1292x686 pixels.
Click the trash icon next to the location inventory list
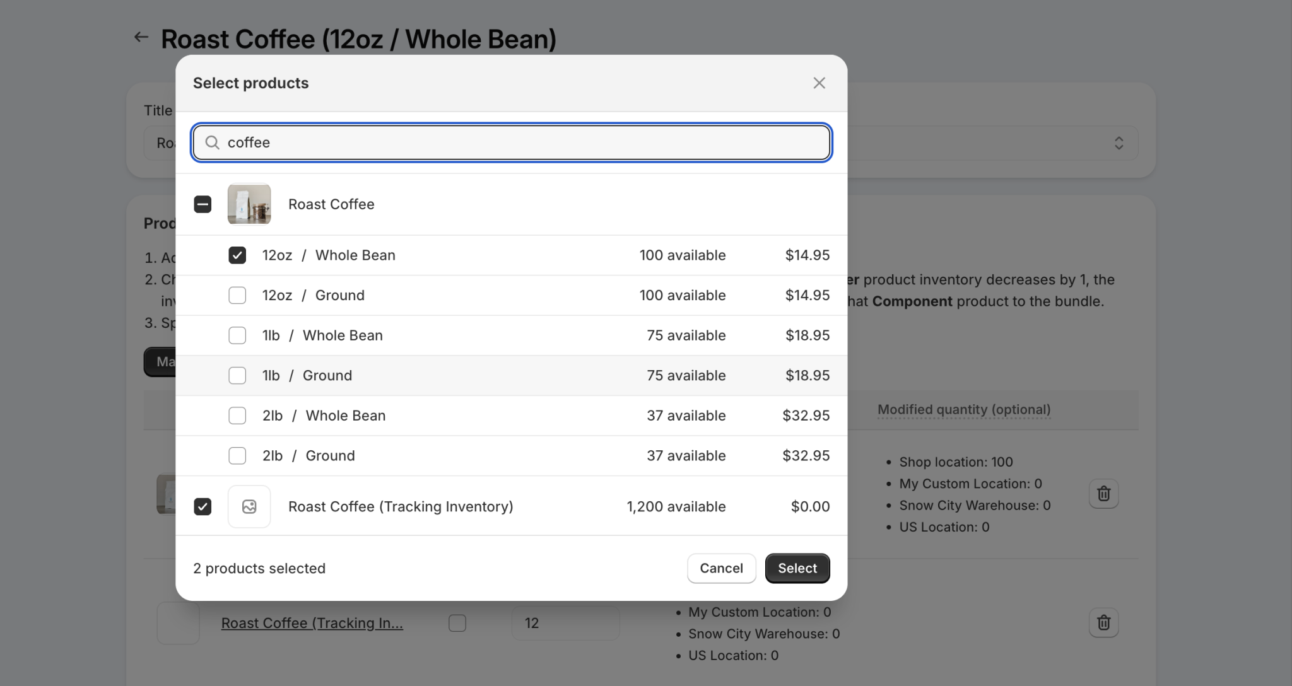tap(1103, 494)
